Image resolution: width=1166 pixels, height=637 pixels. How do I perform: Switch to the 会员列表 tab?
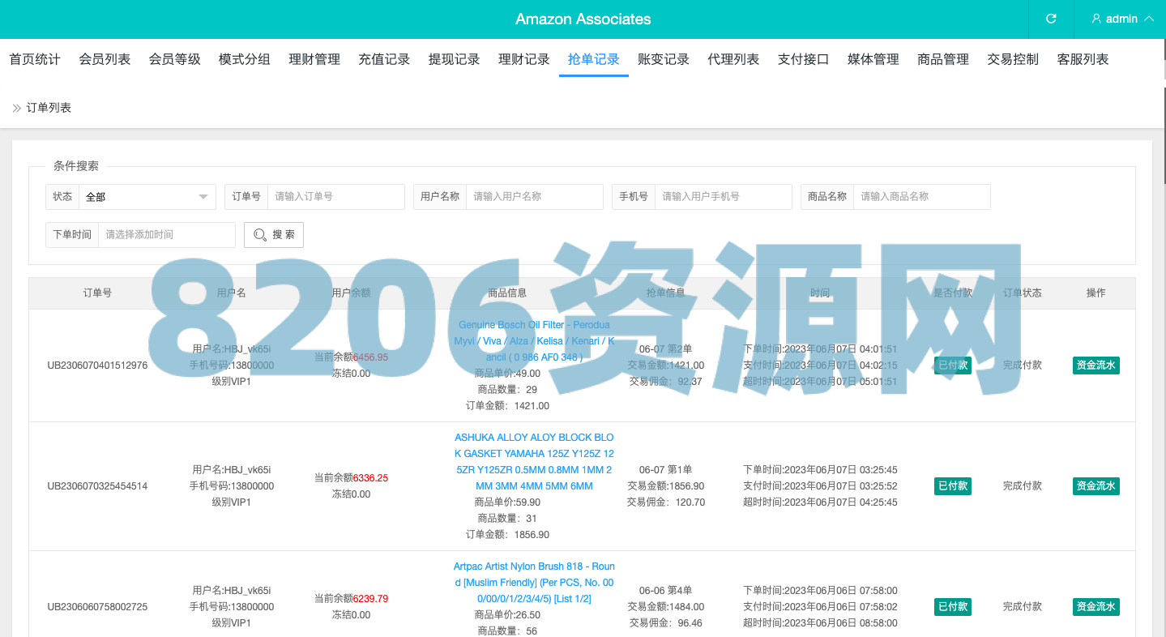coord(105,59)
